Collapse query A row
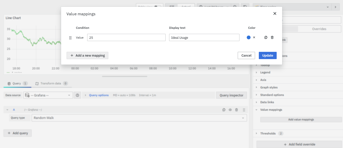This screenshot has height=148, width=343. (7, 110)
